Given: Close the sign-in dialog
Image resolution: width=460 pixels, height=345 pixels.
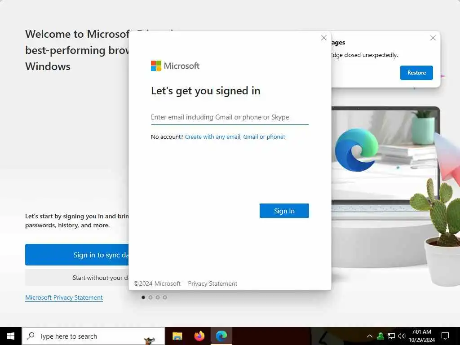Looking at the screenshot, I should point(323,38).
